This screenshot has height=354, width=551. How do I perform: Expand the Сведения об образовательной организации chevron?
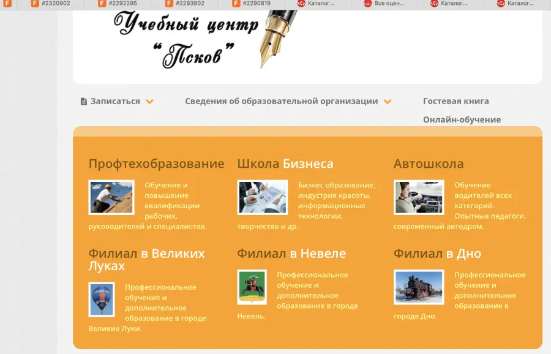coord(388,102)
